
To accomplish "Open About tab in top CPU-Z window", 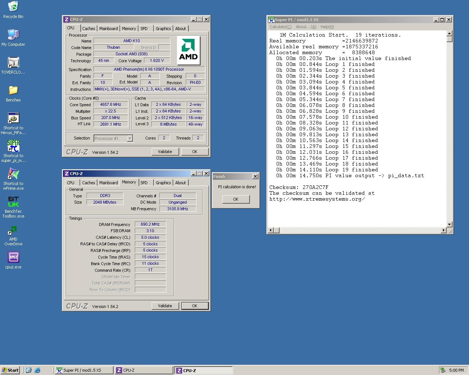I will [180, 29].
